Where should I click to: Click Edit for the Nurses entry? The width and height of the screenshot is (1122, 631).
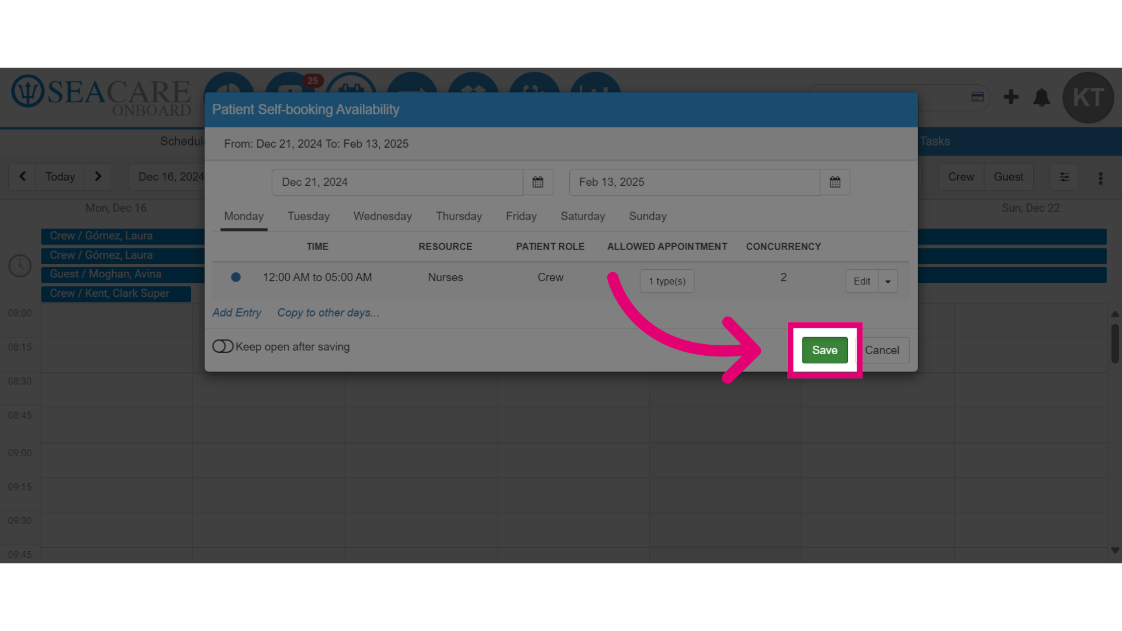click(862, 282)
